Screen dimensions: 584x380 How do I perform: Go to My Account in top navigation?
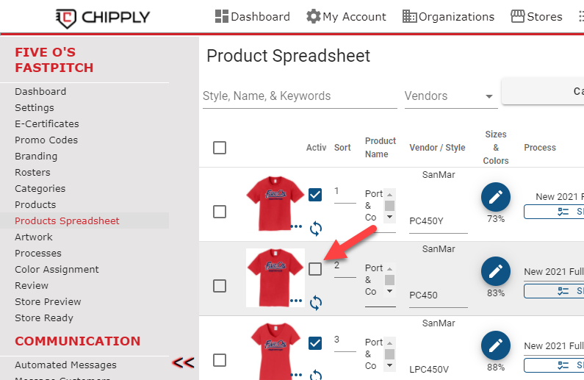(346, 17)
